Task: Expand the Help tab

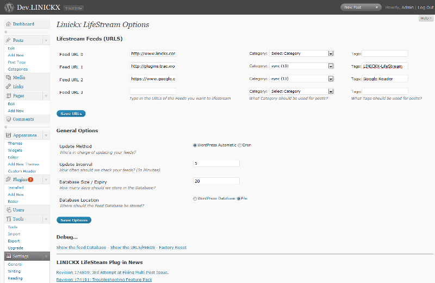Action: (426, 18)
